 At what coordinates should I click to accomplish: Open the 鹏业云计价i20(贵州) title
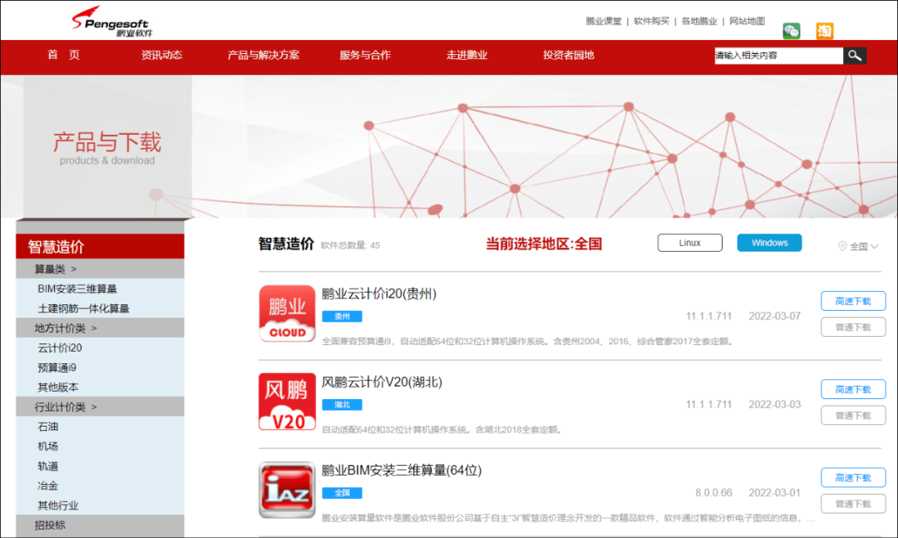pos(378,294)
